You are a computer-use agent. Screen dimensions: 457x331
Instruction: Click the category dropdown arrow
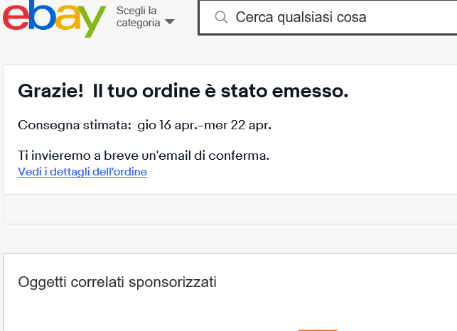click(x=170, y=22)
